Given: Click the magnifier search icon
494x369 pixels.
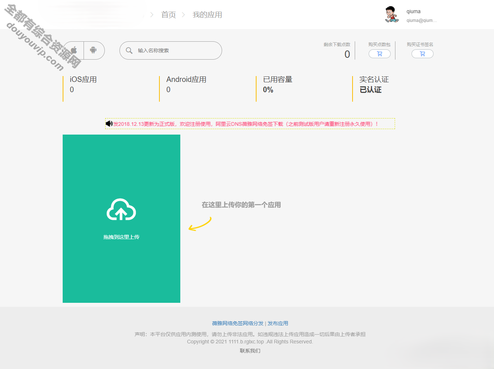Looking at the screenshot, I should pos(129,50).
